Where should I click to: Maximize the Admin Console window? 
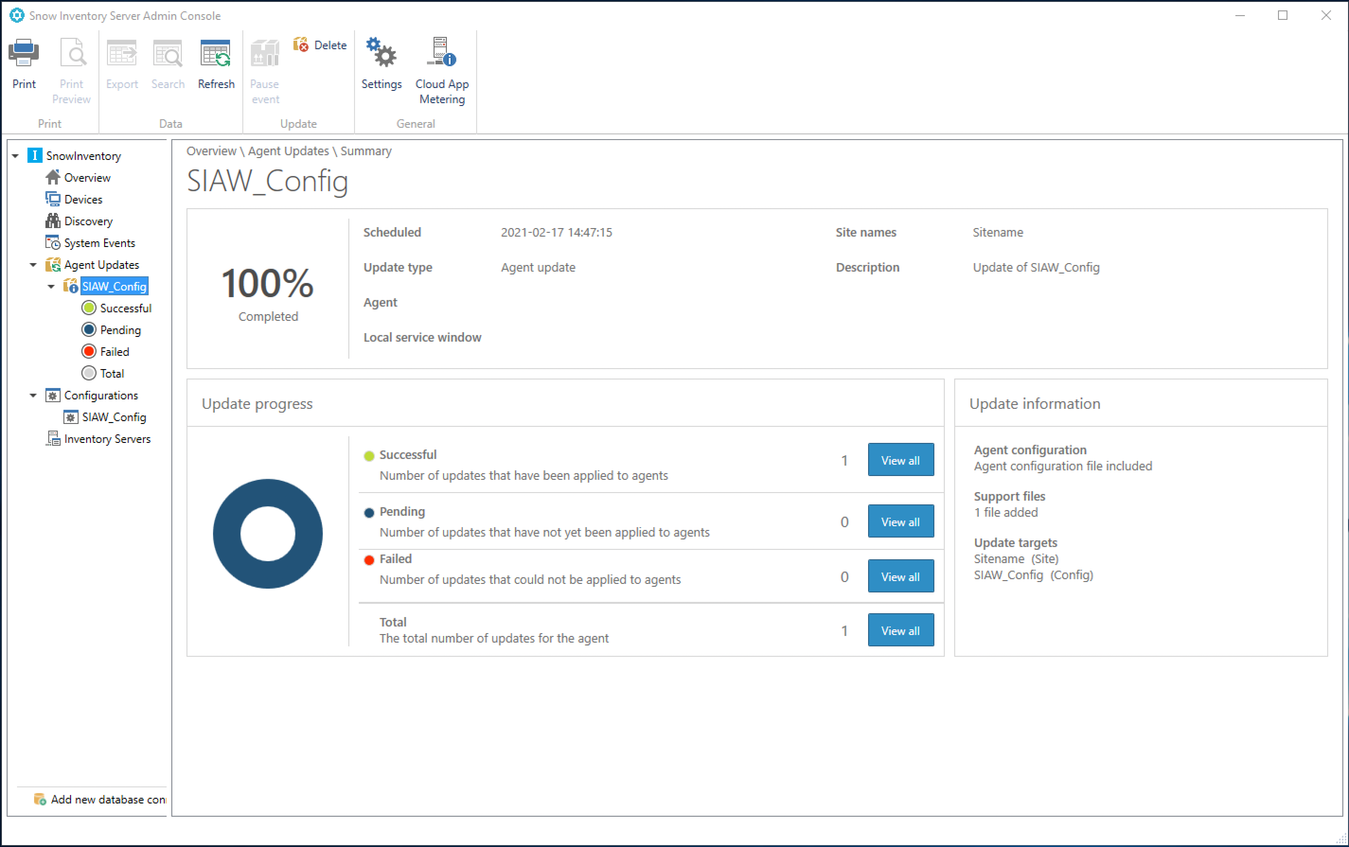(1282, 15)
